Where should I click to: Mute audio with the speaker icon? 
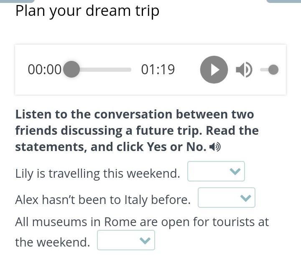[244, 70]
